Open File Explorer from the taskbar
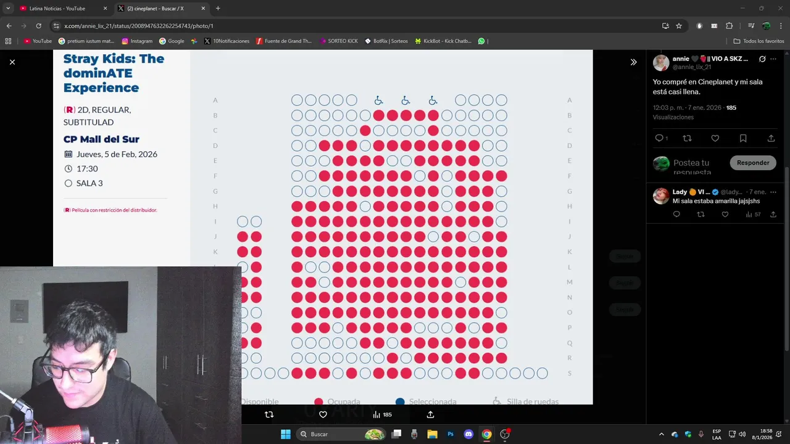The image size is (790, 444). click(x=432, y=434)
